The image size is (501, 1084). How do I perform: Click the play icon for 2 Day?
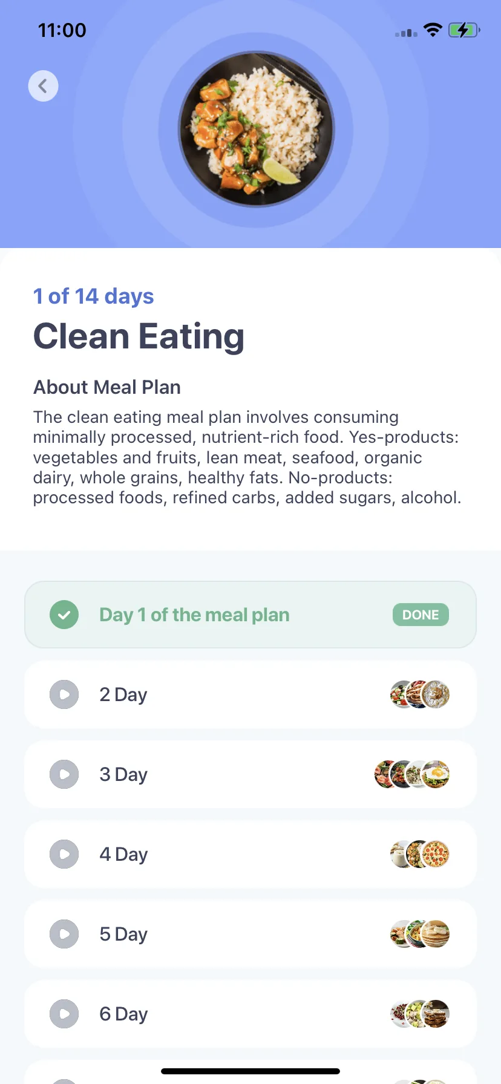click(64, 694)
